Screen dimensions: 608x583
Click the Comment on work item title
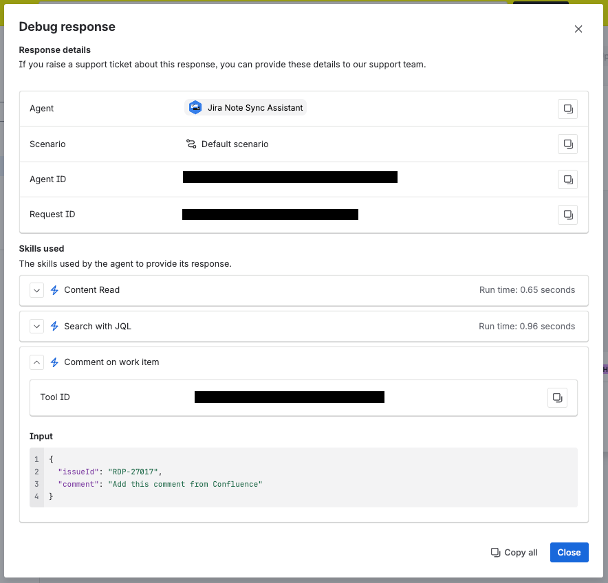point(111,362)
